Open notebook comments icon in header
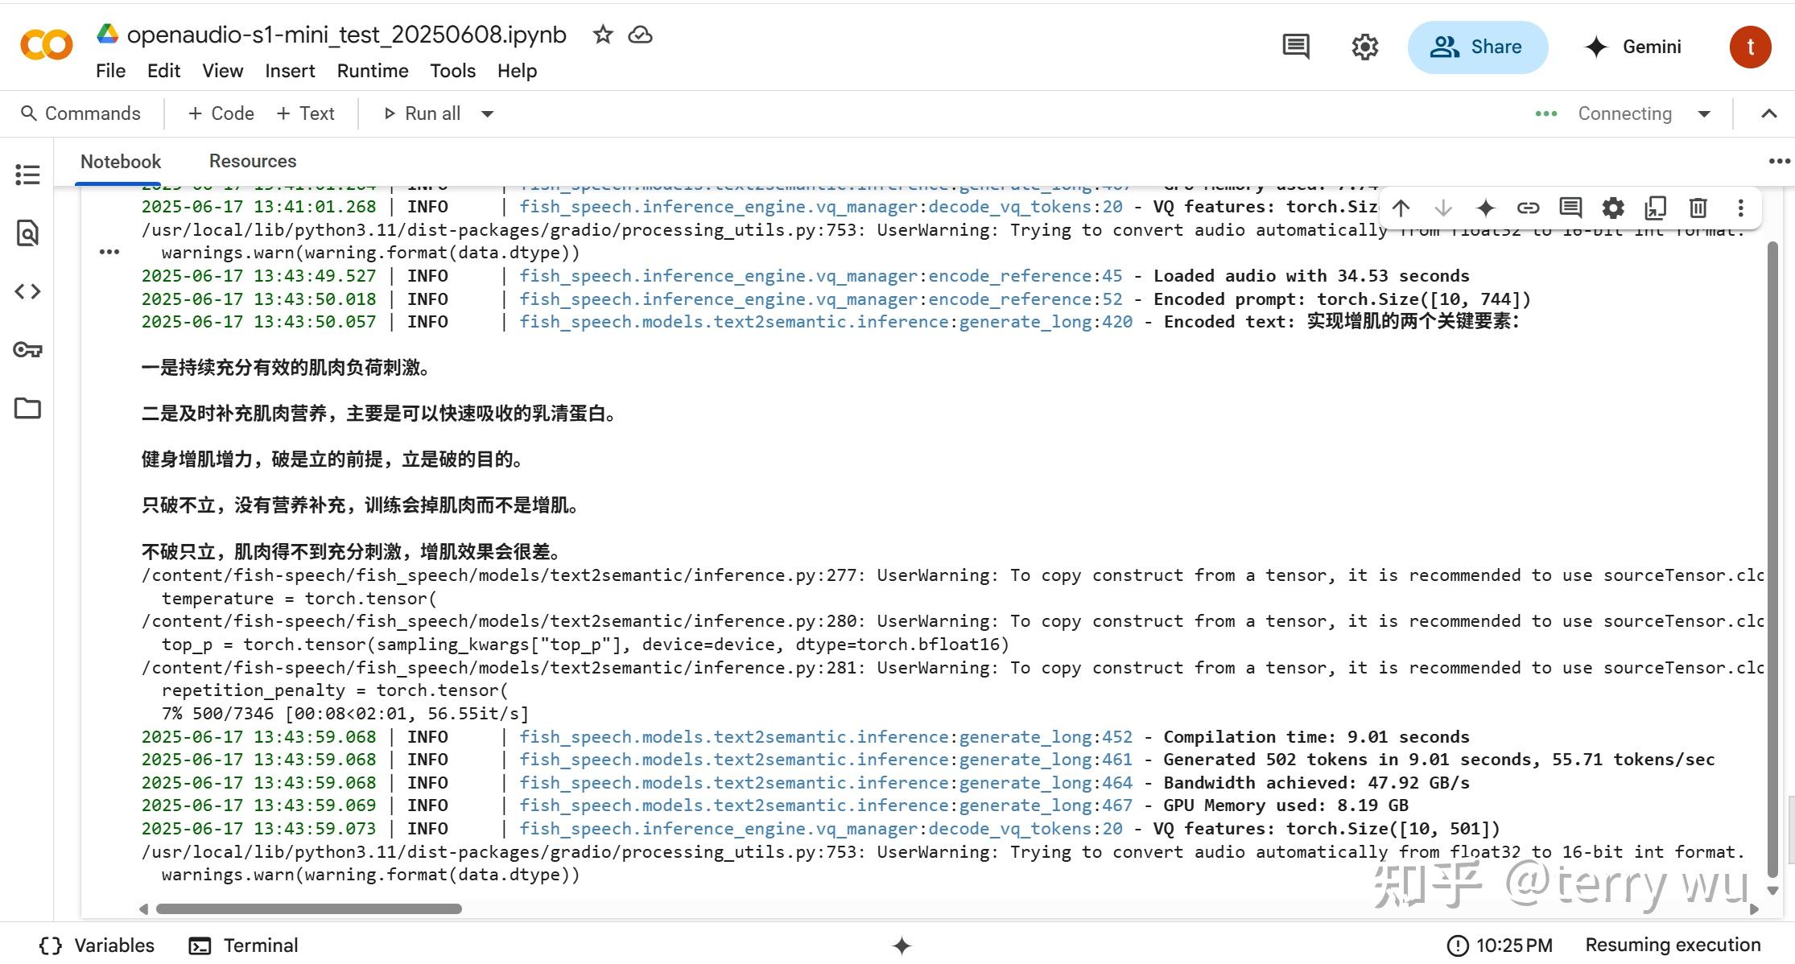The width and height of the screenshot is (1795, 964). [1295, 47]
